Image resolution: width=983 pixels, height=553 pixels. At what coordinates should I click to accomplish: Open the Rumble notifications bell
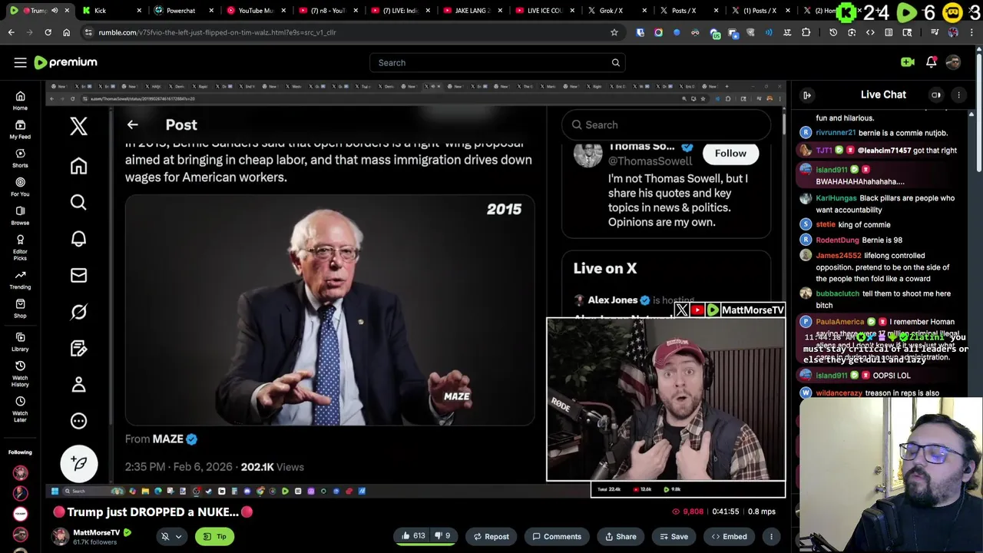[x=931, y=62]
